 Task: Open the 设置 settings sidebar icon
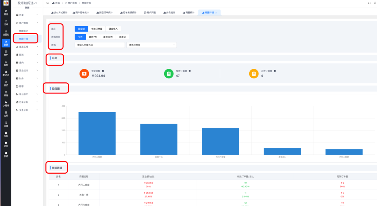pos(6,124)
